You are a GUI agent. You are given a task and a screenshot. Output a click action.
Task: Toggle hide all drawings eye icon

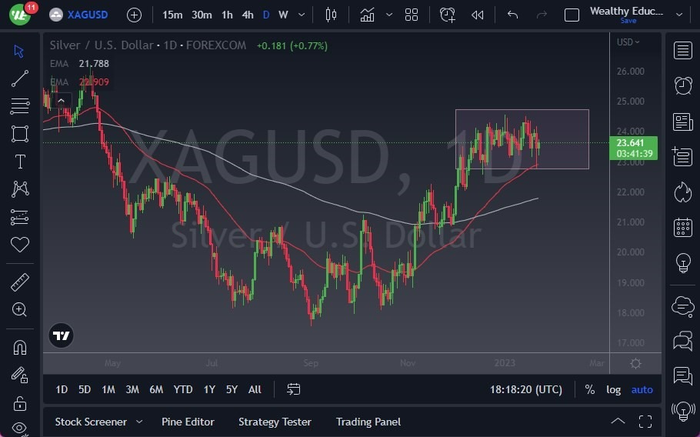pos(20,428)
